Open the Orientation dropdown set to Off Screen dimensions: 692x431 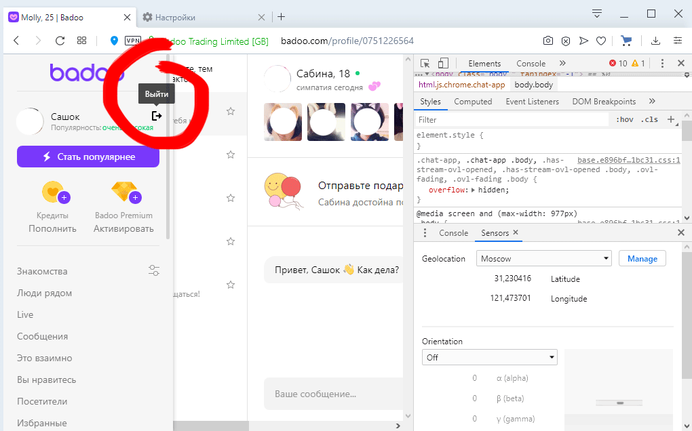(x=489, y=357)
